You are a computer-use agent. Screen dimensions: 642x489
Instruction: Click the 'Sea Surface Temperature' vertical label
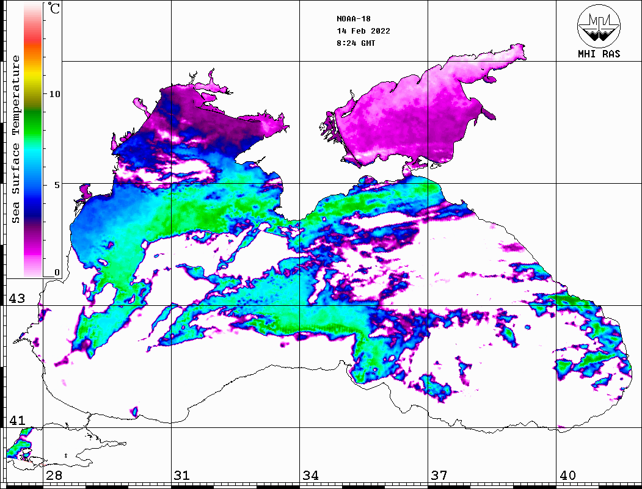point(15,140)
